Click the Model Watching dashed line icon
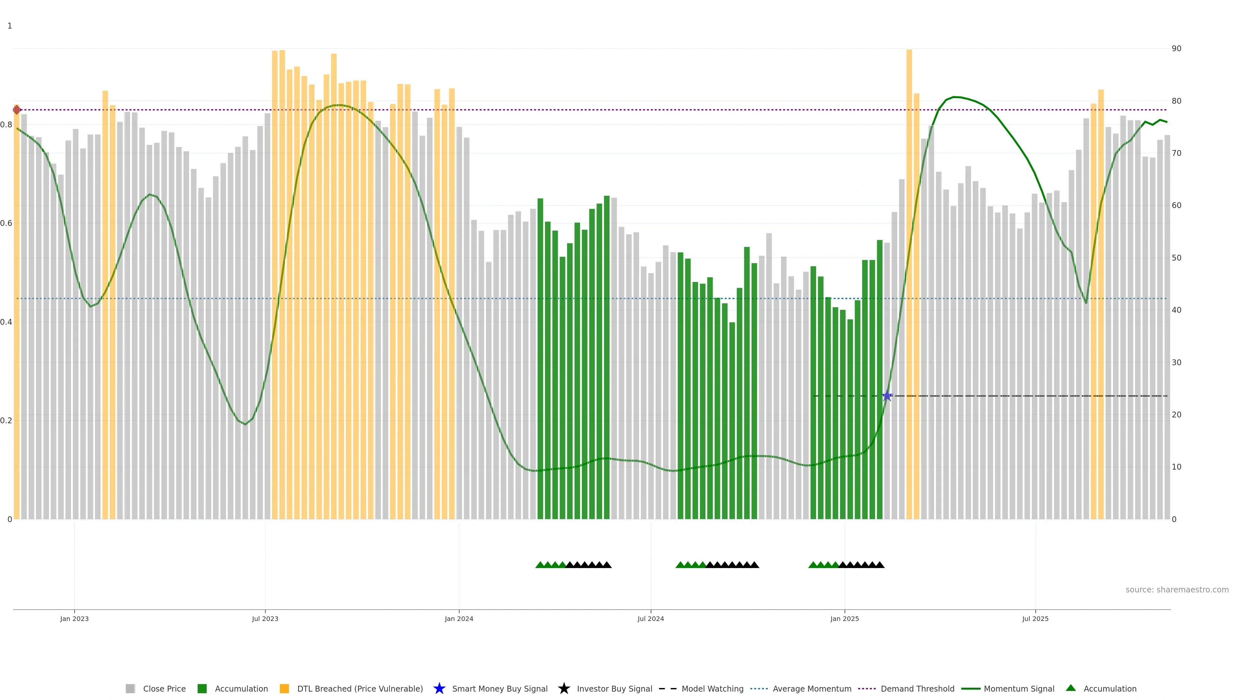This screenshot has height=700, width=1245. point(668,688)
